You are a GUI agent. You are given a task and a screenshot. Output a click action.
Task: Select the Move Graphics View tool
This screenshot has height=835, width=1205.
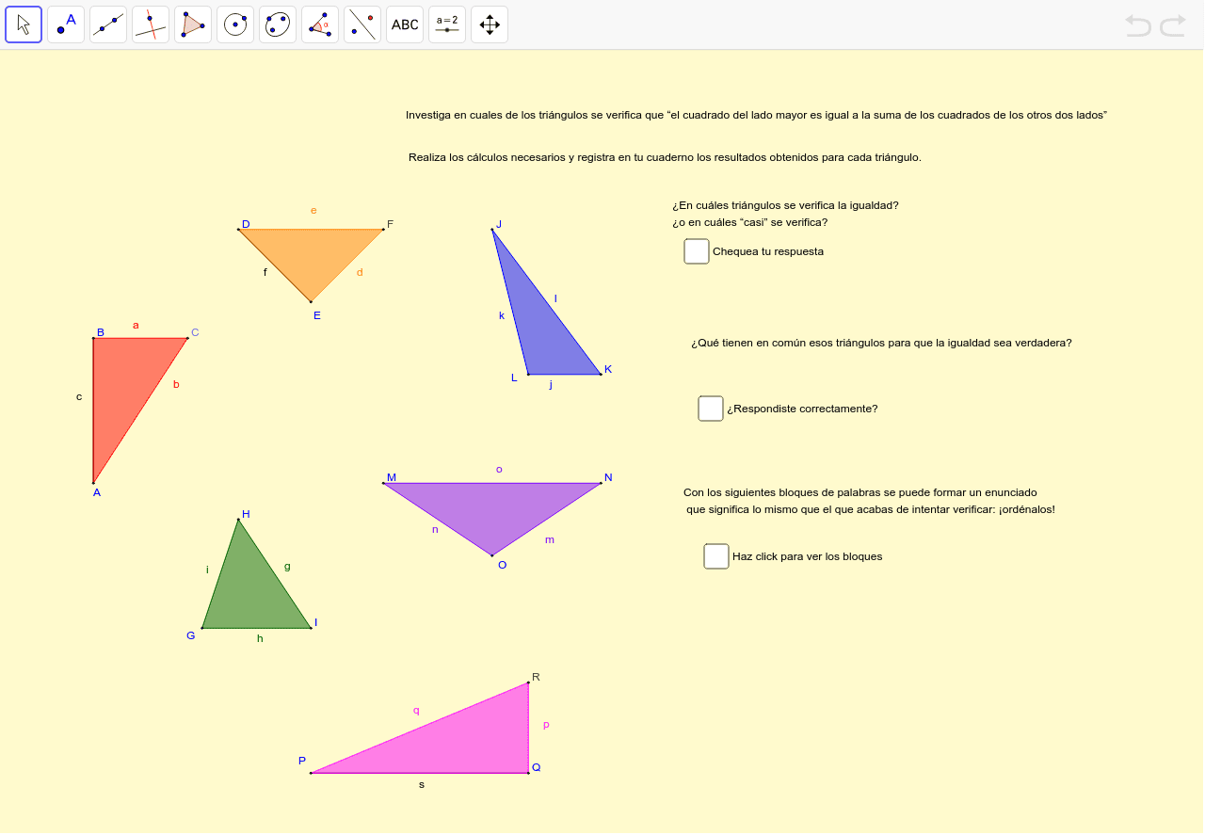(490, 24)
